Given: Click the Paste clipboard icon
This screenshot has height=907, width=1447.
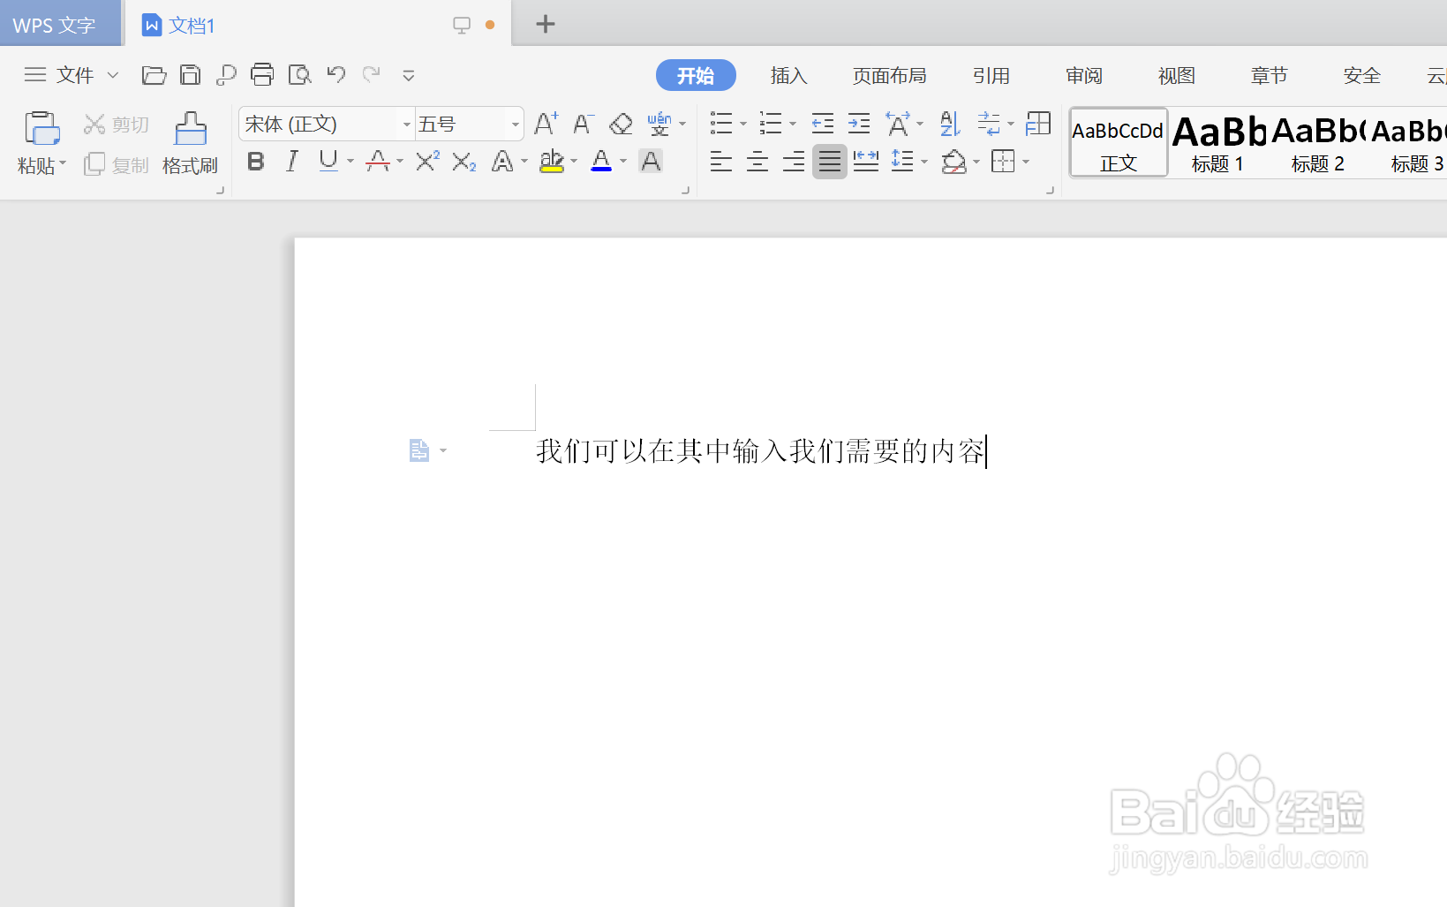Looking at the screenshot, I should tap(41, 129).
